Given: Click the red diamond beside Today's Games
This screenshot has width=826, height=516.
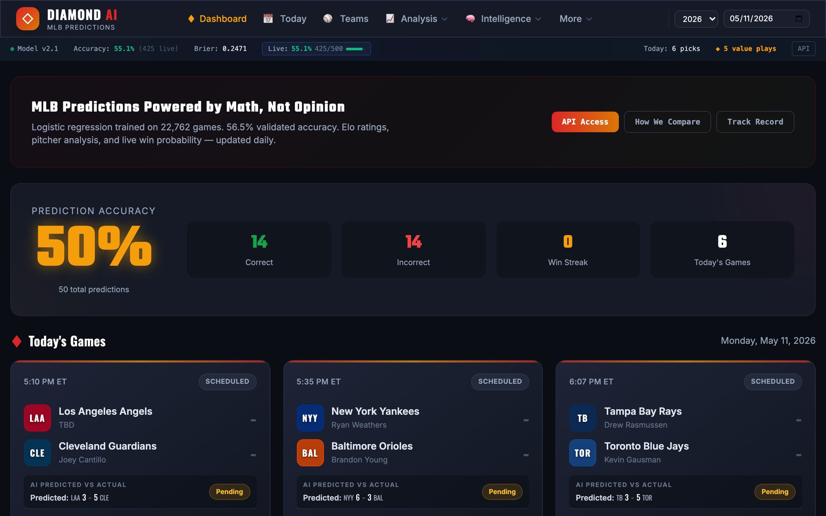Looking at the screenshot, I should click(17, 341).
